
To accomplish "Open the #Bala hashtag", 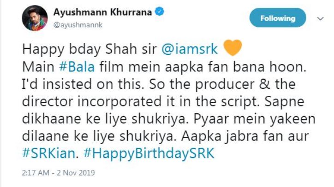I will [77, 67].
